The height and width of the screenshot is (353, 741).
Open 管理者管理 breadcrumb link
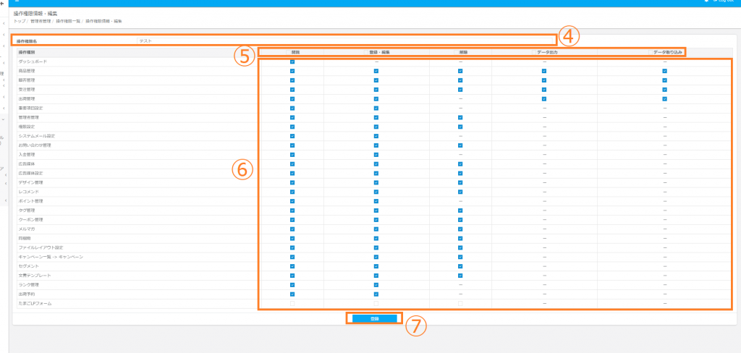(41, 21)
